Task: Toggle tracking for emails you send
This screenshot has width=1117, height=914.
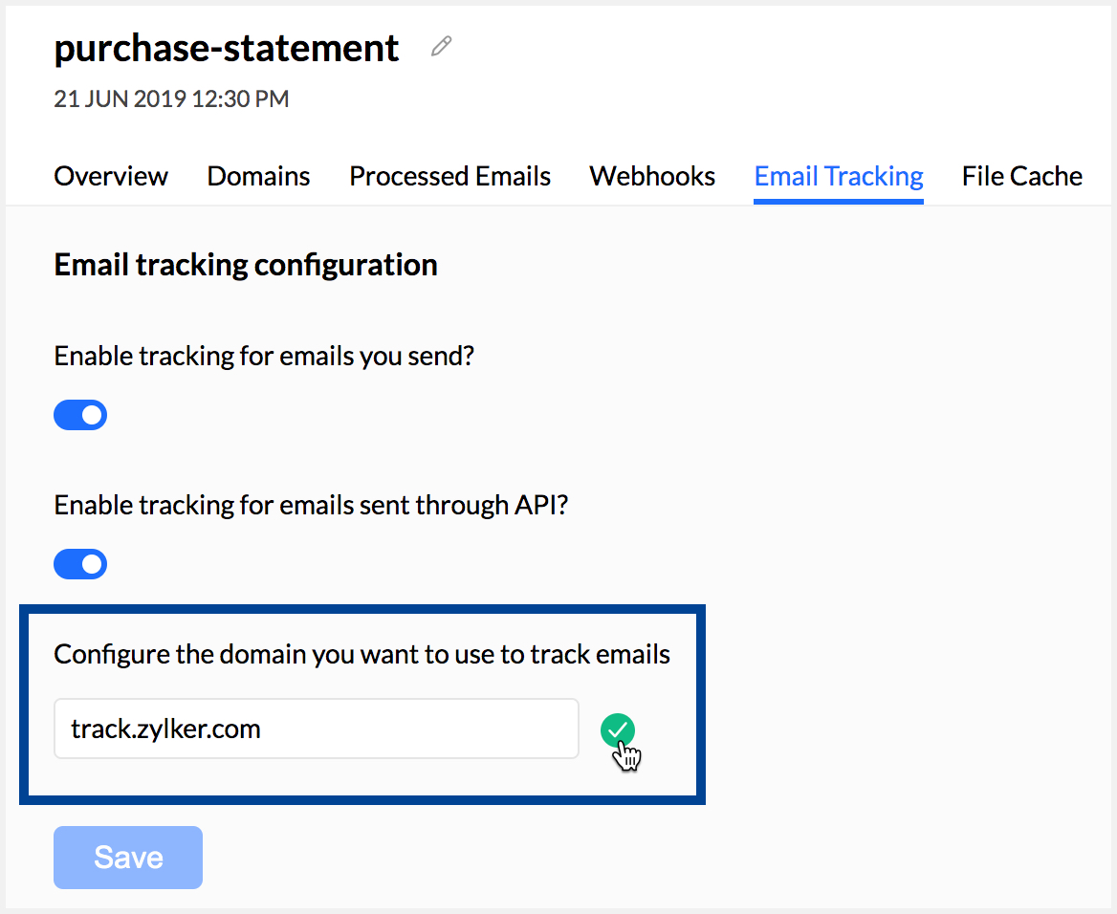Action: point(80,415)
